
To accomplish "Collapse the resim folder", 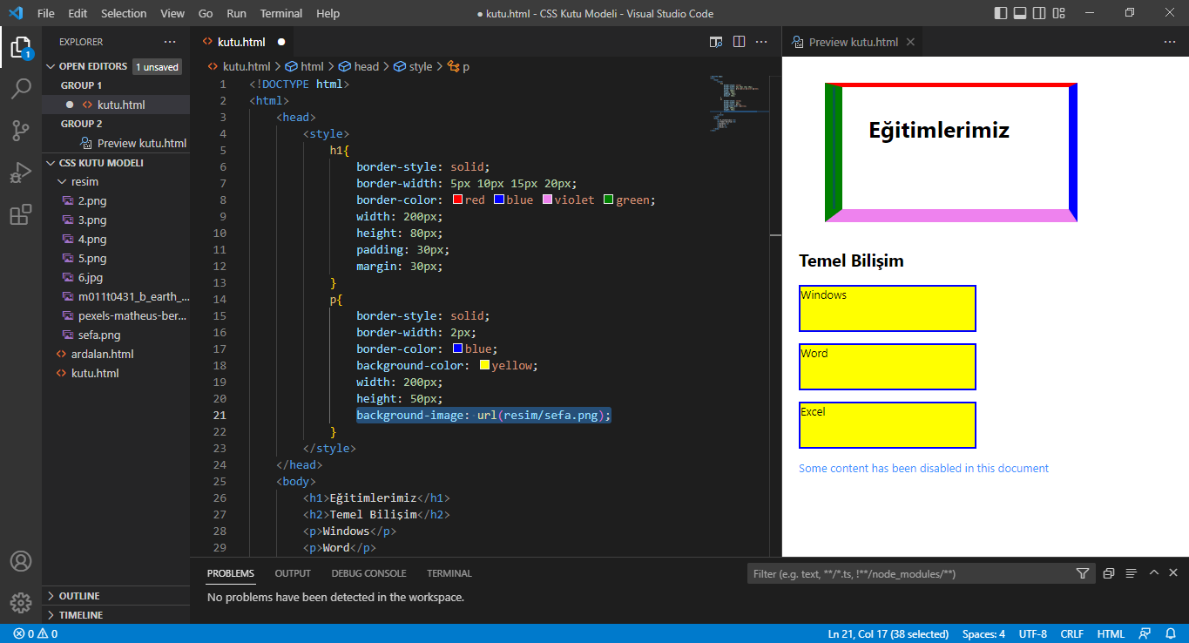I will (84, 182).
